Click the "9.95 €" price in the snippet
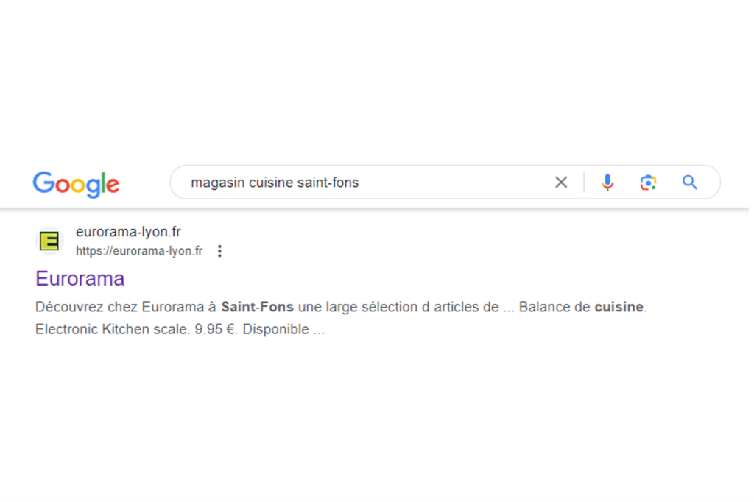754x502 pixels. (215, 329)
